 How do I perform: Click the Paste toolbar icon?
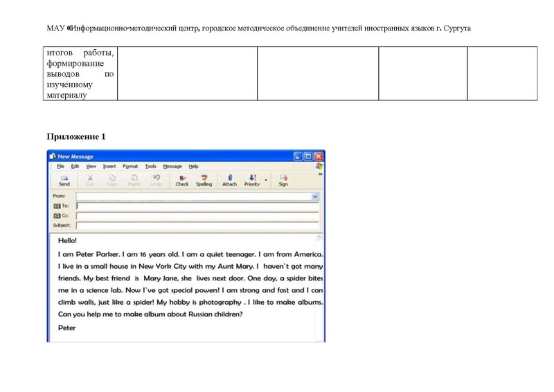coord(134,180)
